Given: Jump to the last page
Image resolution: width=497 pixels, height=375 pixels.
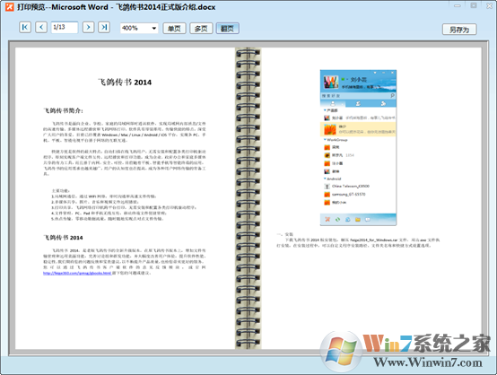Looking at the screenshot, I should coord(104,27).
